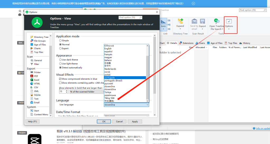The image size is (270, 144).
Task: Open Email export settings icon
Action: coord(32,102)
